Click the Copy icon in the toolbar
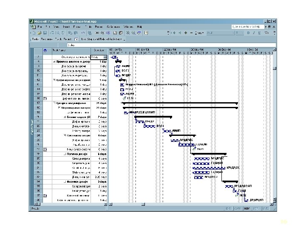Screen dimensions: 306x230 [71, 33]
